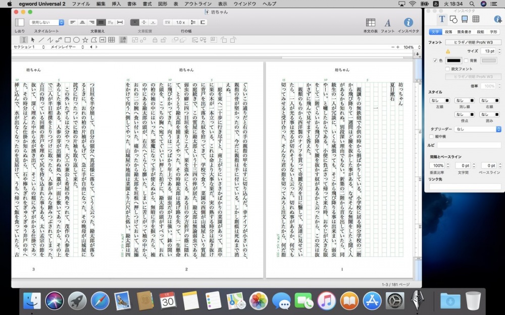This screenshot has width=505, height=315.
Task: Enable the 縦中横 checkbox
Action: (432, 137)
